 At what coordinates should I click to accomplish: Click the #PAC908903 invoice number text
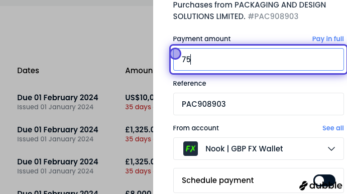coord(273,17)
